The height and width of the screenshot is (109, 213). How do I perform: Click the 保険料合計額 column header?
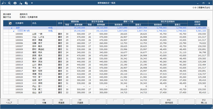point(197,23)
